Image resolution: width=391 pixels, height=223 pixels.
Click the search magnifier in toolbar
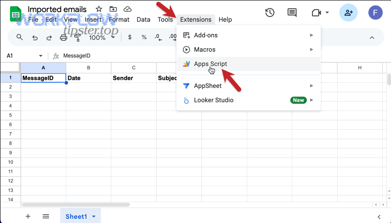click(20, 37)
